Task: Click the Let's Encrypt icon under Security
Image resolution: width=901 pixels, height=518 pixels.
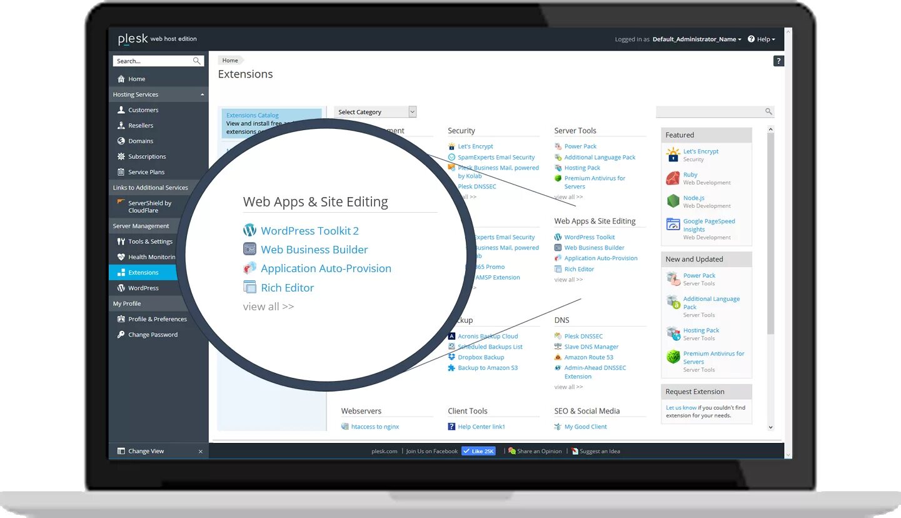Action: tap(452, 146)
